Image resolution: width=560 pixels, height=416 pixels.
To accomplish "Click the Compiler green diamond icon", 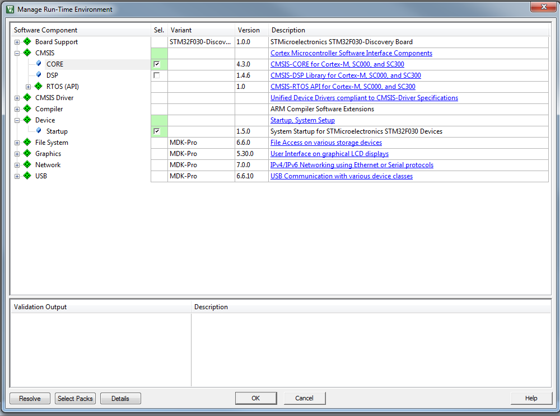I will pos(27,108).
